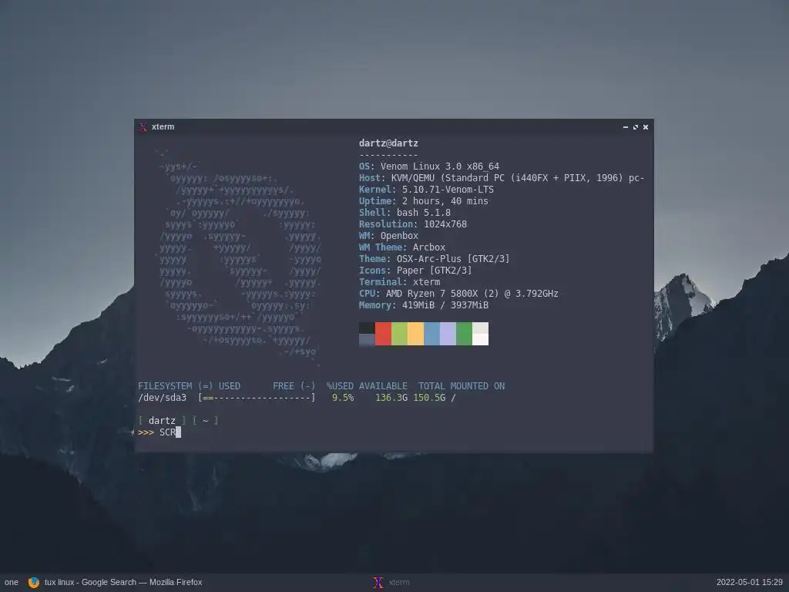Click the AVAILABLE column header

coord(383,386)
